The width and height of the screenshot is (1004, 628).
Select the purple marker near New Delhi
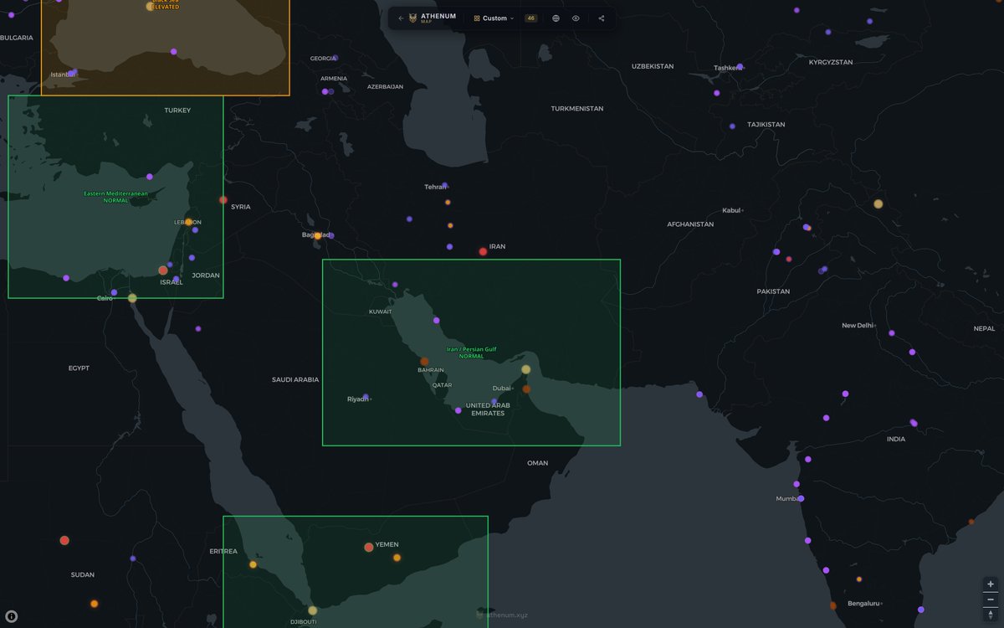pyautogui.click(x=892, y=332)
